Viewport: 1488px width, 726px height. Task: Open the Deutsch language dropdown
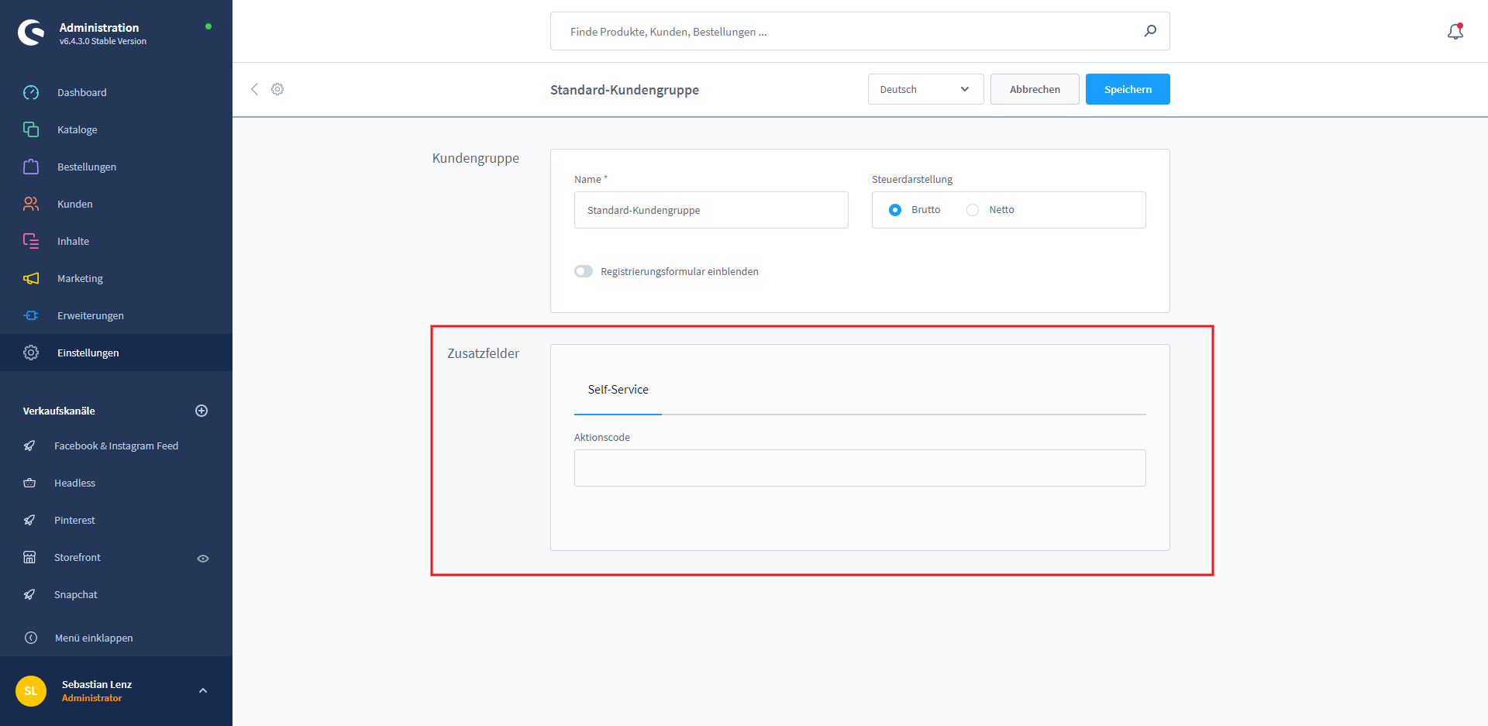(x=926, y=89)
